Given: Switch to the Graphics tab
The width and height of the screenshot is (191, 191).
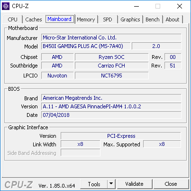Looking at the screenshot, I should point(130,19).
